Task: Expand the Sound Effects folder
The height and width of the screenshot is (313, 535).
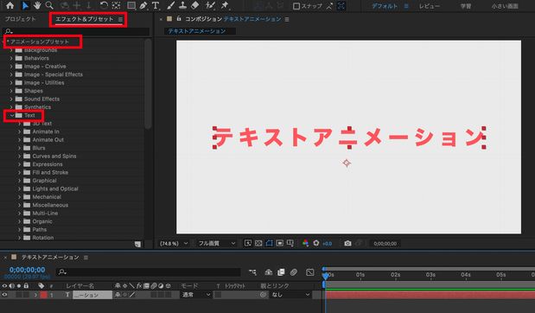Action: coord(11,99)
